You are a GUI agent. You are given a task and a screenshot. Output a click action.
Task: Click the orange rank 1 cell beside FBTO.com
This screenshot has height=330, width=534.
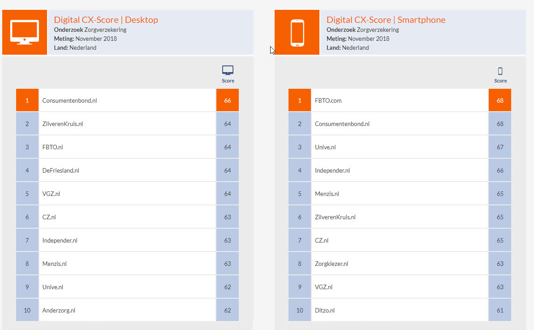coord(300,100)
